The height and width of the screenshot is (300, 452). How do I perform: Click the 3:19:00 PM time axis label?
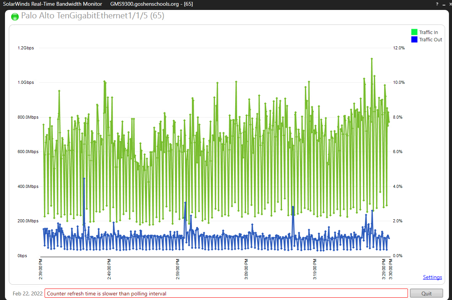click(315, 269)
